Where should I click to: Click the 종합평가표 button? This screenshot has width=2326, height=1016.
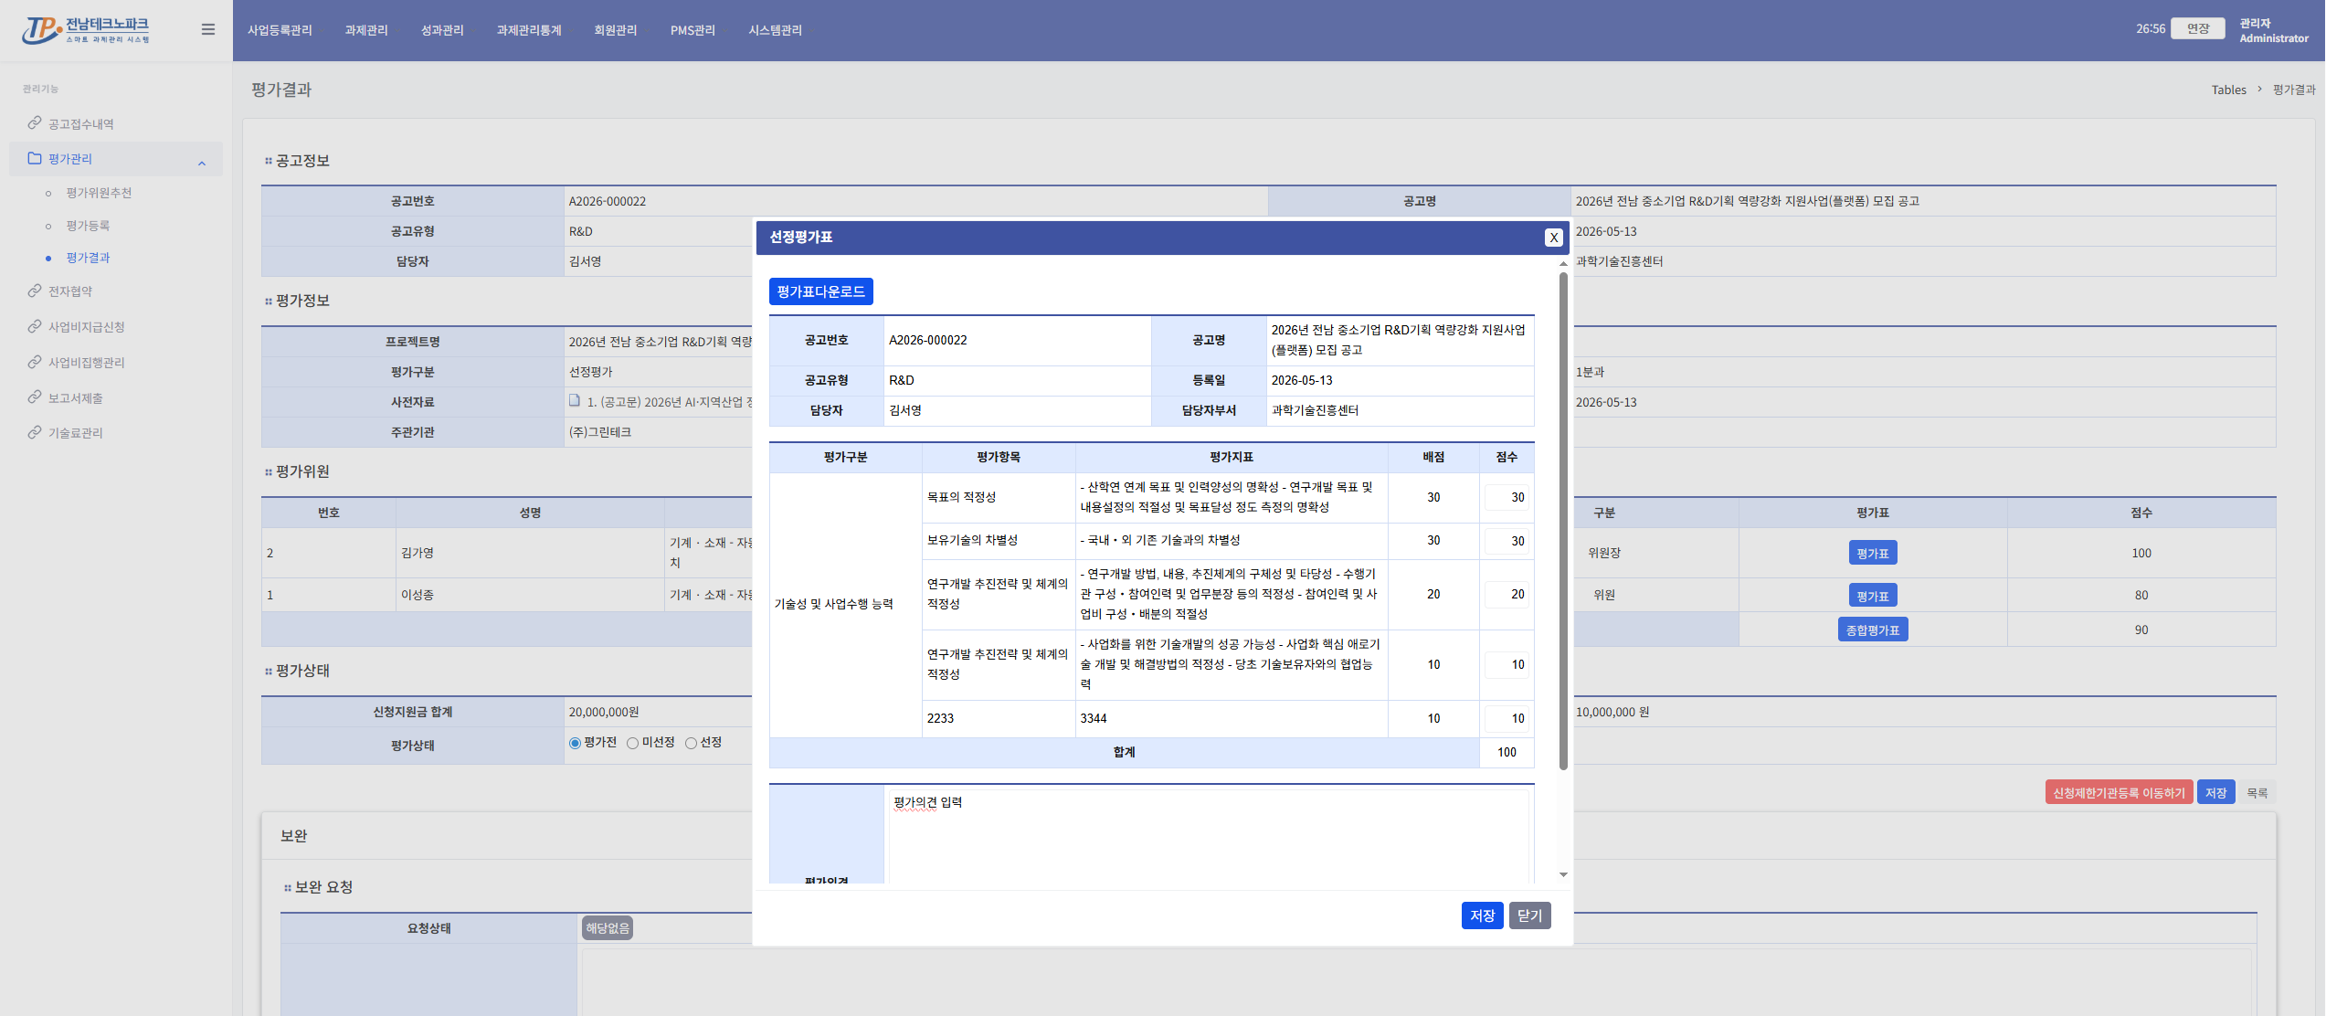[1872, 630]
